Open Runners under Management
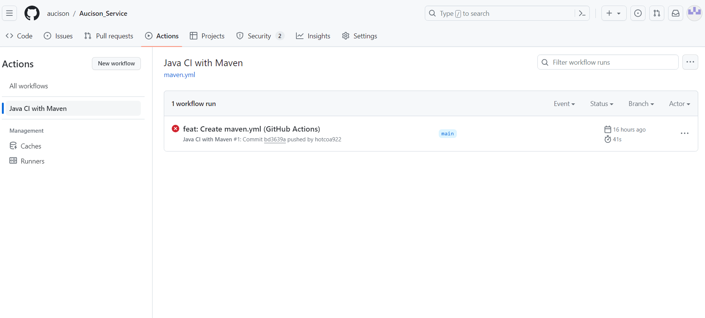 [32, 161]
